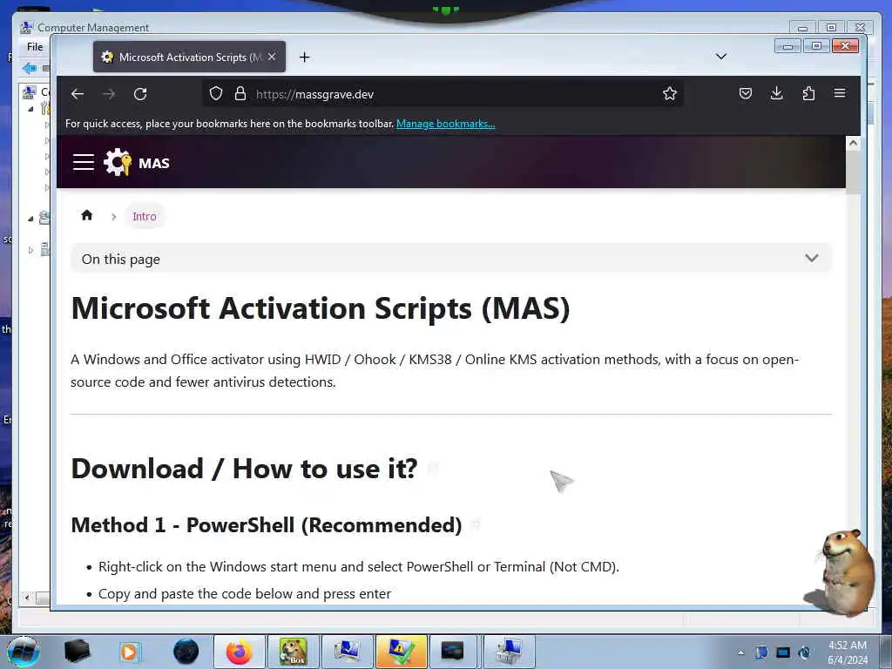
Task: Click the taskbar clock showing 4:52 AM
Action: [x=848, y=652]
